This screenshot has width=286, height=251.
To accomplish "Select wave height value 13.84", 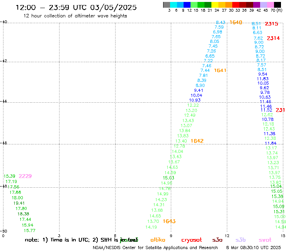I will (185, 131).
